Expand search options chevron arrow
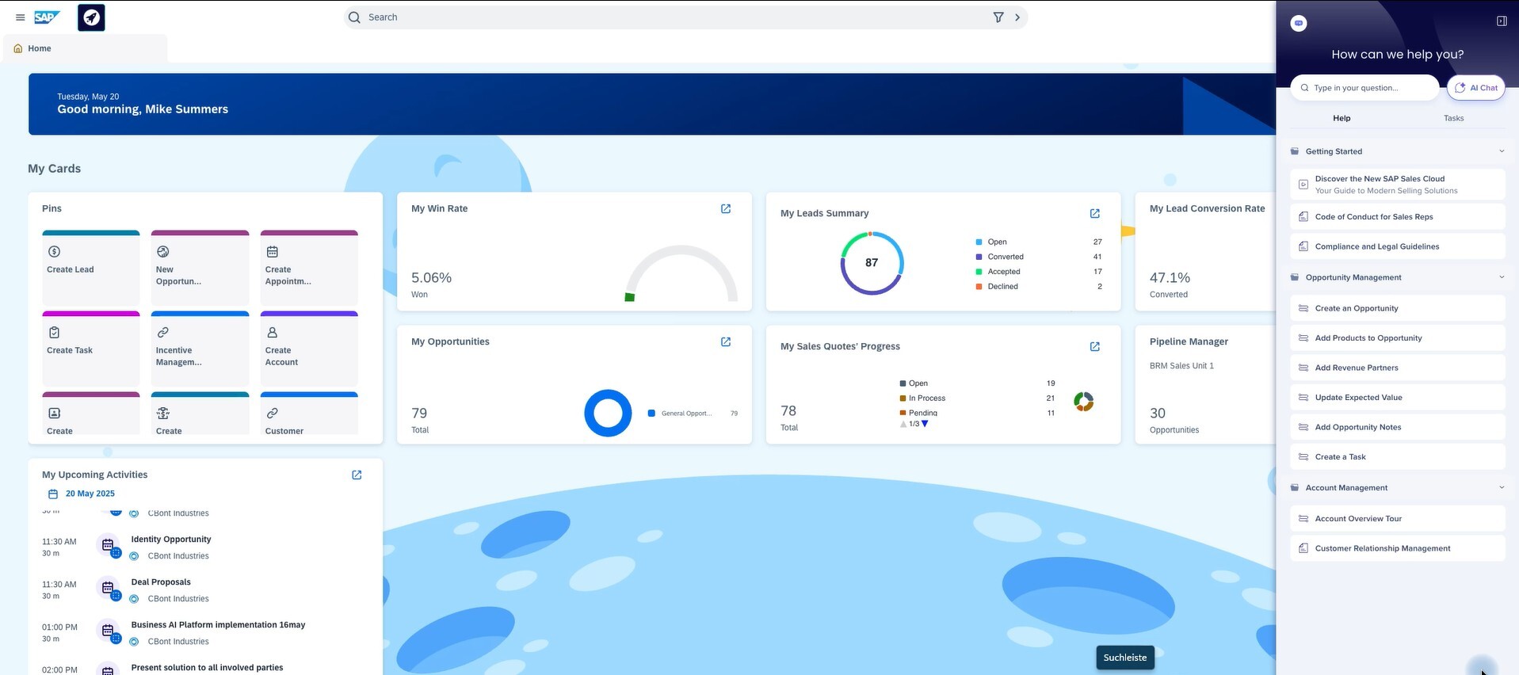The image size is (1519, 675). [x=1017, y=17]
